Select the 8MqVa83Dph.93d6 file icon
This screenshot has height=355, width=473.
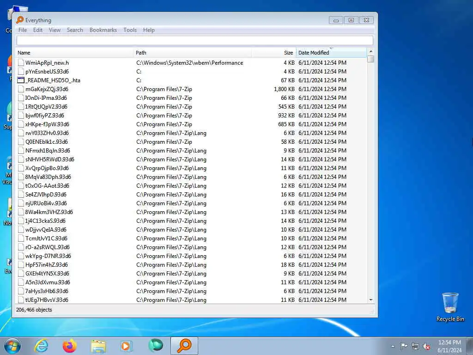point(20,177)
